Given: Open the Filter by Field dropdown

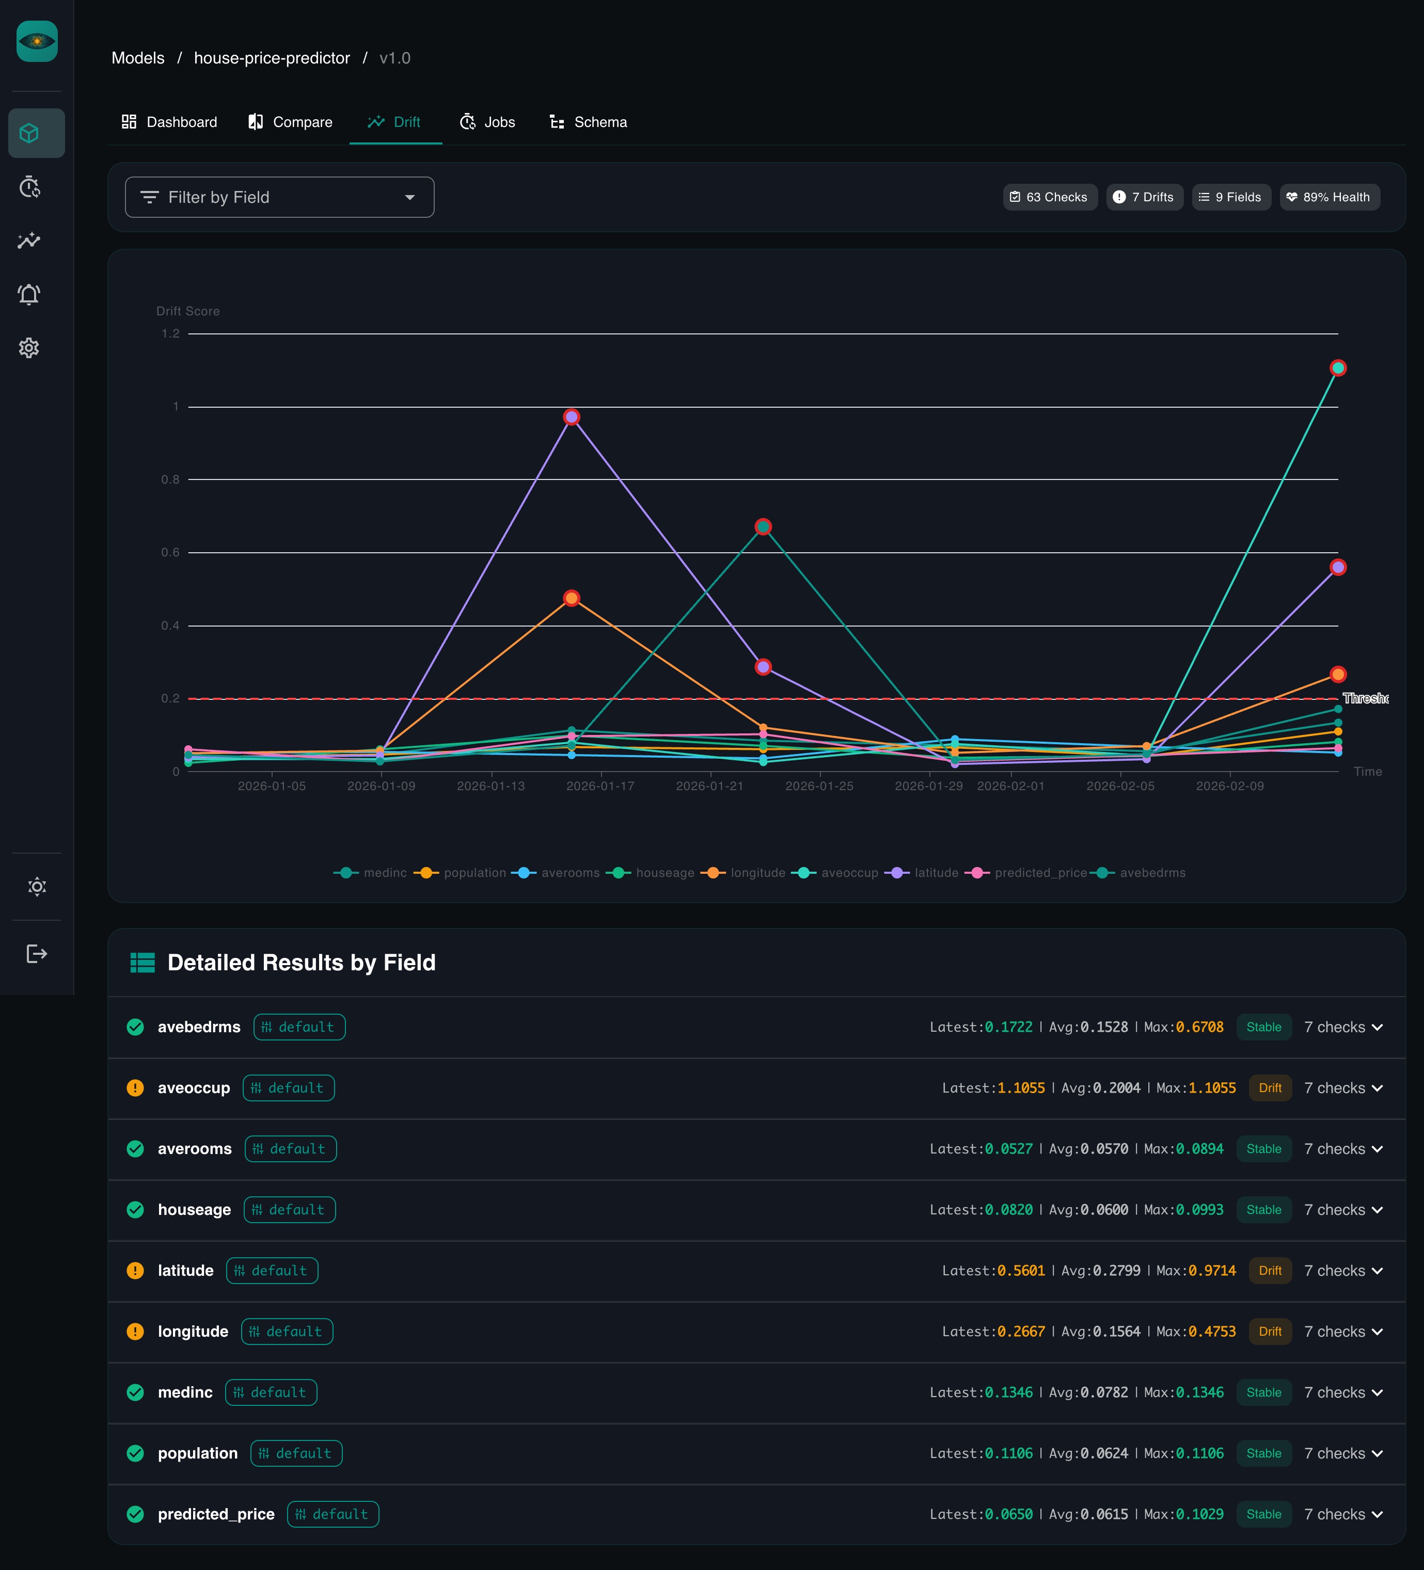Looking at the screenshot, I should [x=279, y=197].
